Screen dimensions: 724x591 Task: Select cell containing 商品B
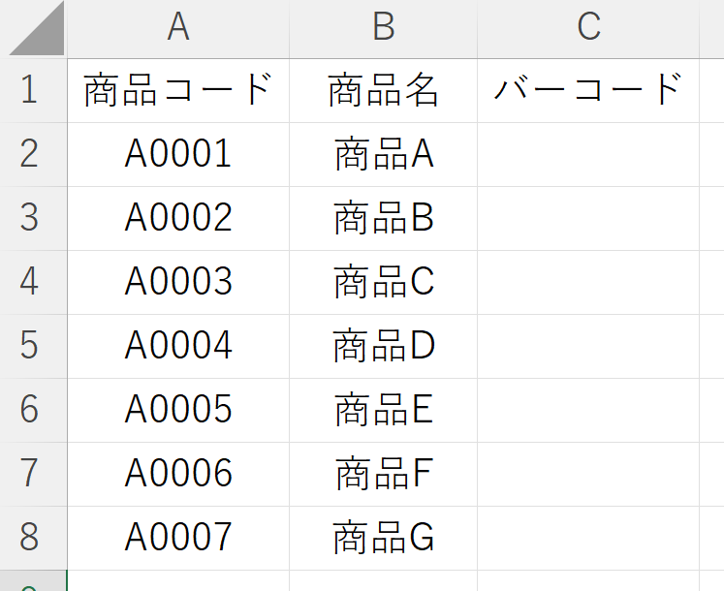click(x=383, y=218)
